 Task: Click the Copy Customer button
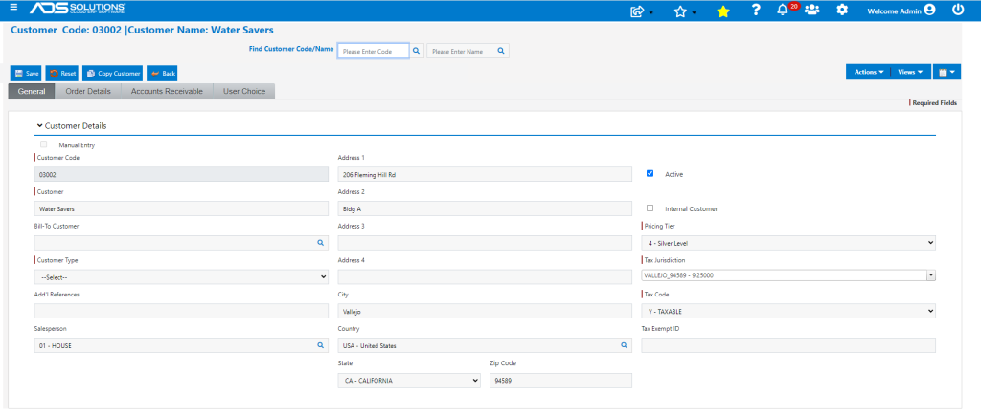113,74
